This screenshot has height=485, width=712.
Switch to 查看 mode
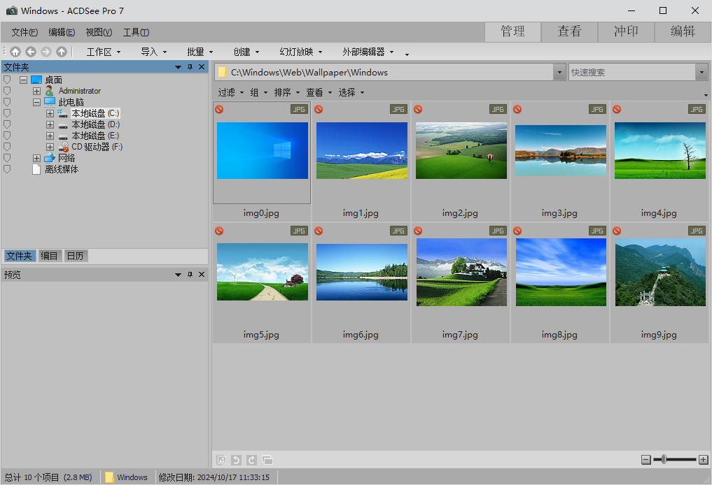(x=569, y=31)
